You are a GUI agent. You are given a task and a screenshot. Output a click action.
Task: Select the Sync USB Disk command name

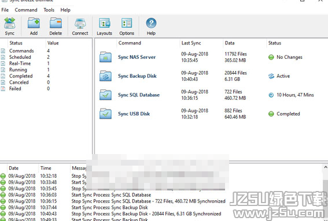(134, 114)
